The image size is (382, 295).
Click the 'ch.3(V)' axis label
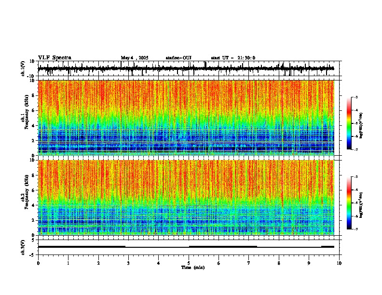tap(23, 247)
